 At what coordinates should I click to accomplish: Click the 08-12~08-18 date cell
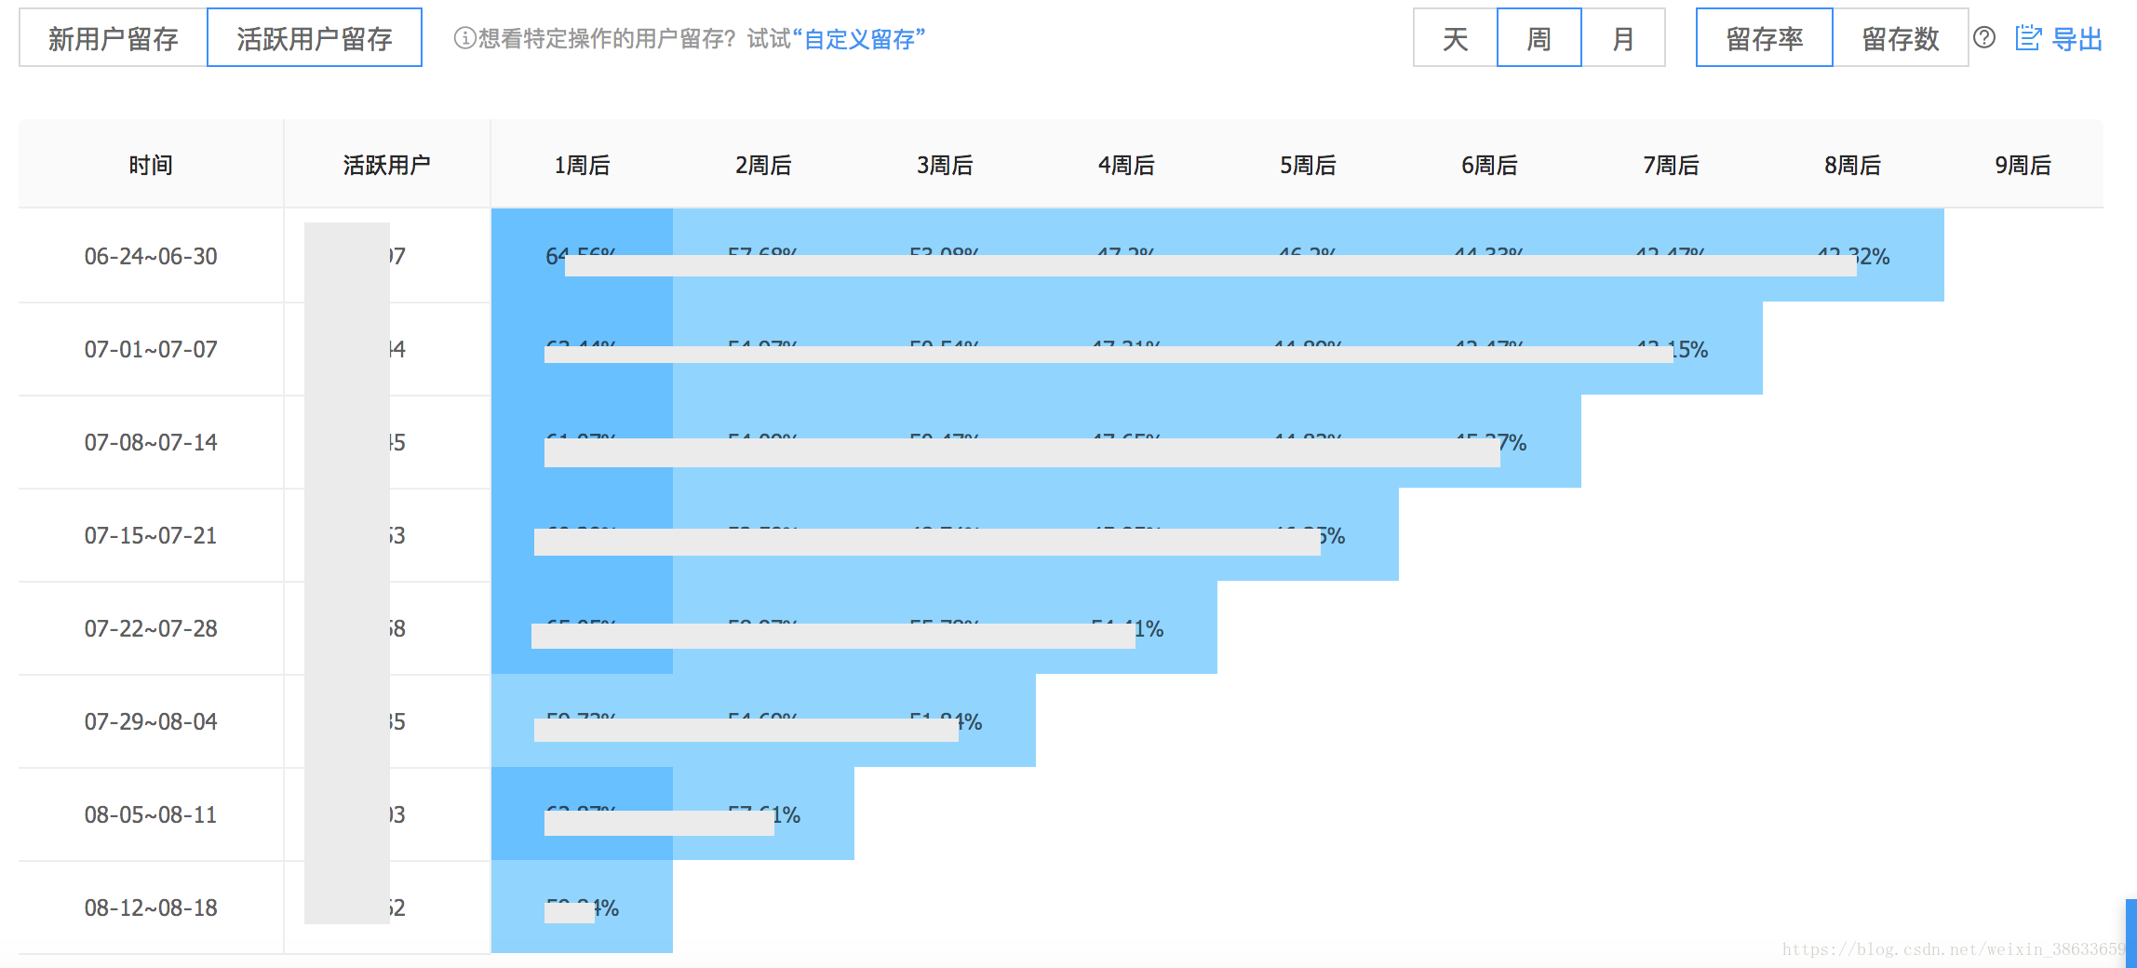pyautogui.click(x=151, y=907)
